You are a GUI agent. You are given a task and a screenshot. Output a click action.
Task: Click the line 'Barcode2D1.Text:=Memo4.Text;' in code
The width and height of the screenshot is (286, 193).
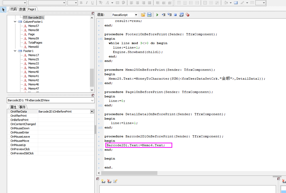[136, 145]
